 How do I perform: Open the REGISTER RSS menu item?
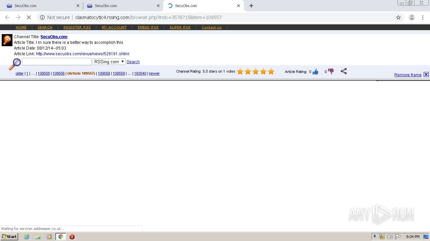pyautogui.click(x=77, y=27)
